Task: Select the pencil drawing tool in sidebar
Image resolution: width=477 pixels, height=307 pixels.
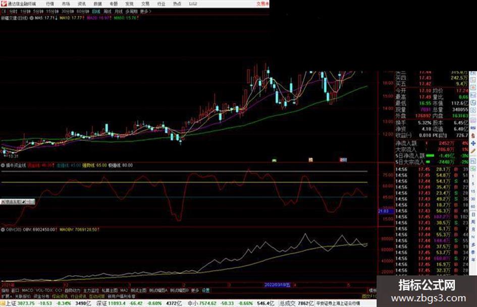Action: click(473, 151)
